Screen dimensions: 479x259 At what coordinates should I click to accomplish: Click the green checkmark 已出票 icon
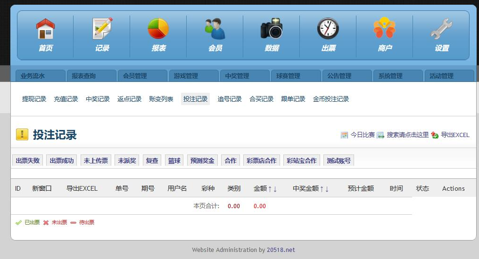[x=19, y=223]
